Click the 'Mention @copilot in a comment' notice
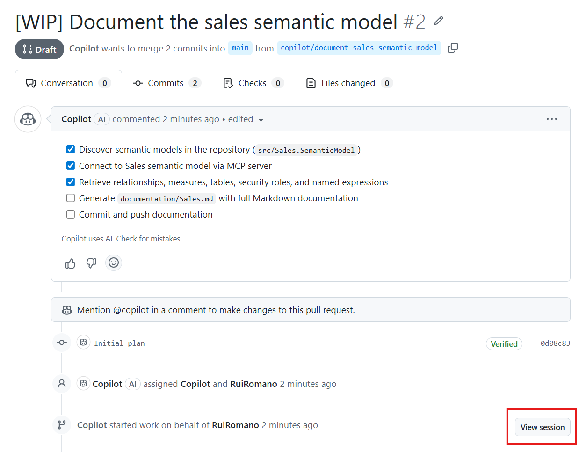The image size is (579, 452). click(x=311, y=310)
